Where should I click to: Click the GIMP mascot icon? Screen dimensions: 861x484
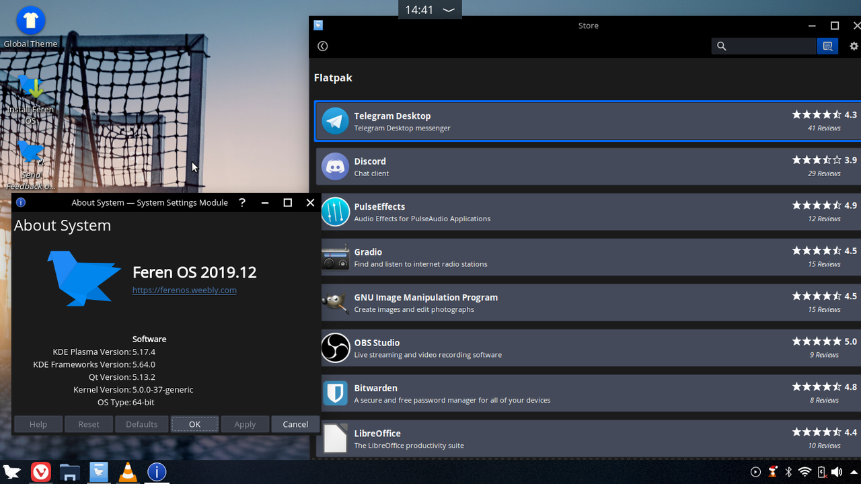pyautogui.click(x=335, y=302)
